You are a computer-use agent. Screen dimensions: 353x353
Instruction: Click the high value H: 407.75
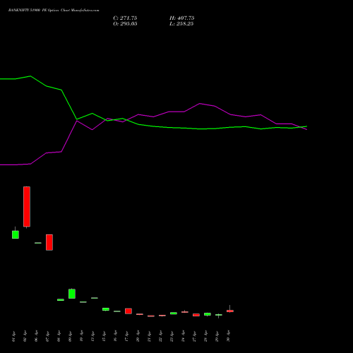tap(181, 18)
